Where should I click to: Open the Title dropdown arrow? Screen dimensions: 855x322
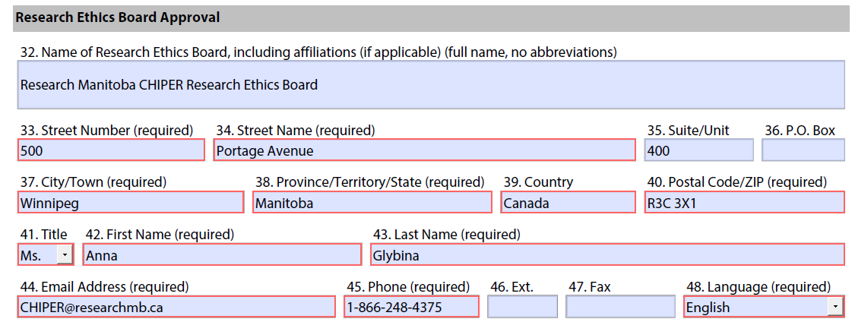click(65, 255)
